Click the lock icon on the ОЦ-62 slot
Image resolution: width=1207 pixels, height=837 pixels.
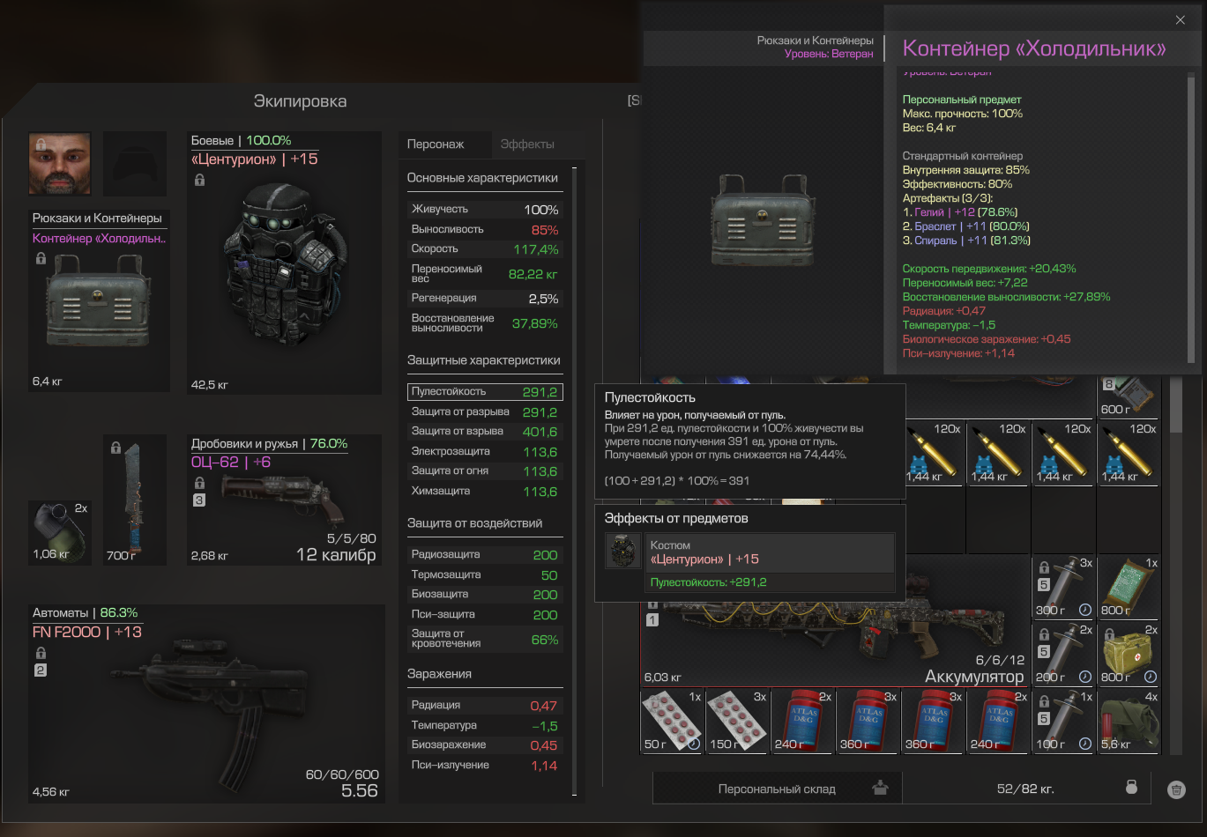click(x=199, y=483)
